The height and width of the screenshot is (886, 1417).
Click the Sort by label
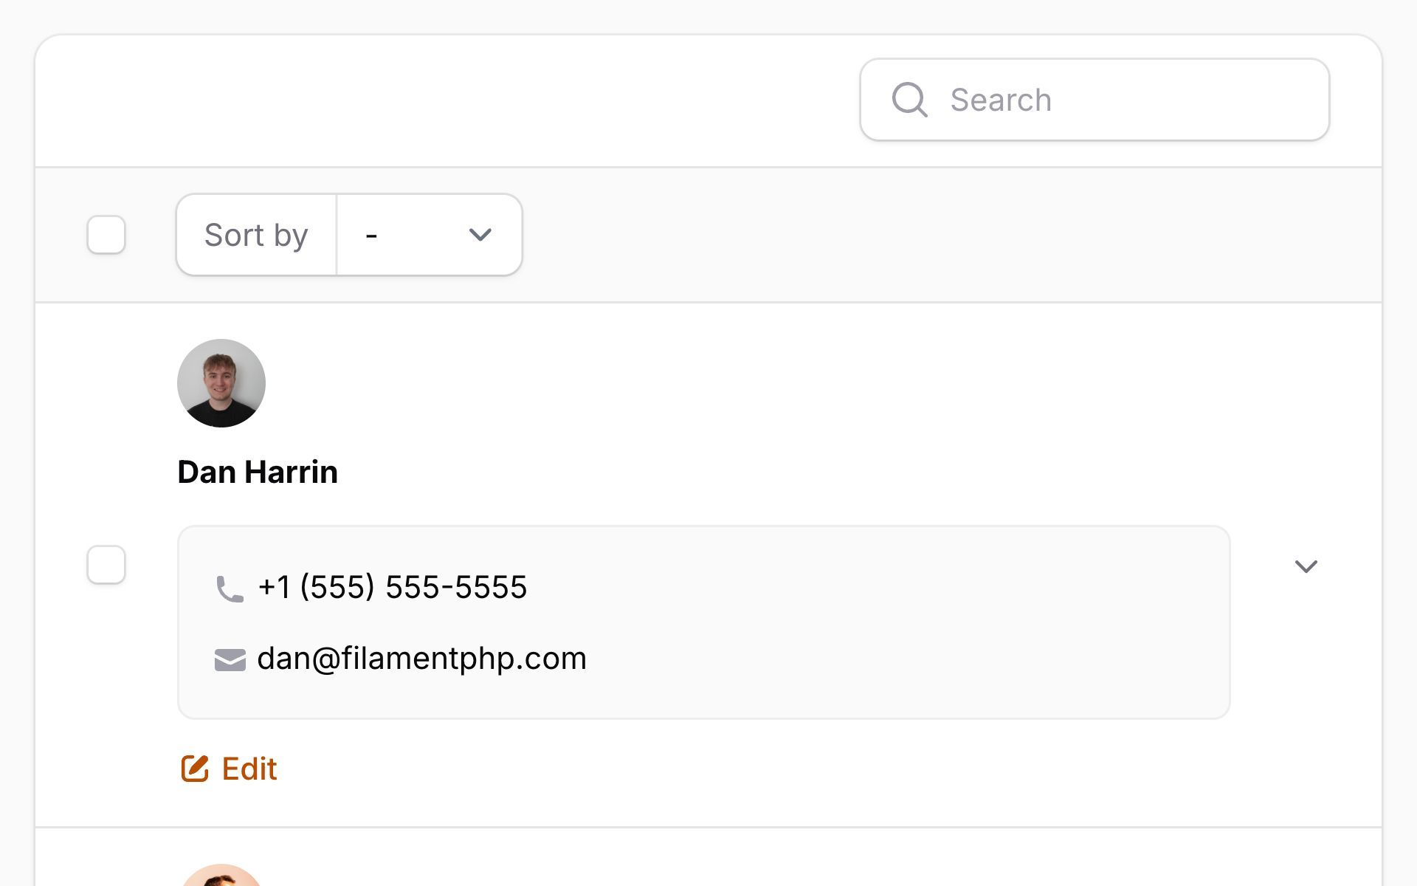[256, 236]
